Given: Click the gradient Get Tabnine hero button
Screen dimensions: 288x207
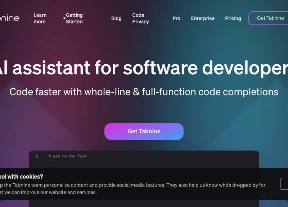Looking at the screenshot, I should pos(144,132).
